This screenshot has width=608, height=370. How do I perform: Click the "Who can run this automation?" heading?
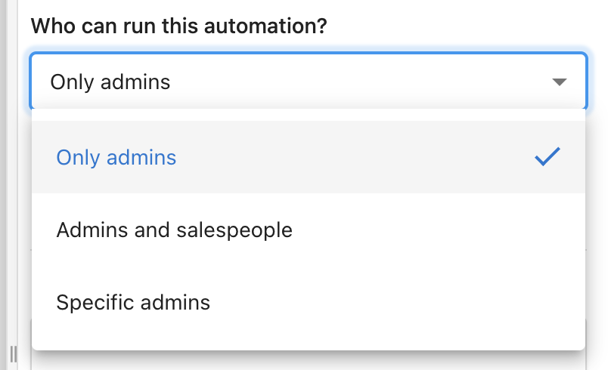(x=178, y=26)
